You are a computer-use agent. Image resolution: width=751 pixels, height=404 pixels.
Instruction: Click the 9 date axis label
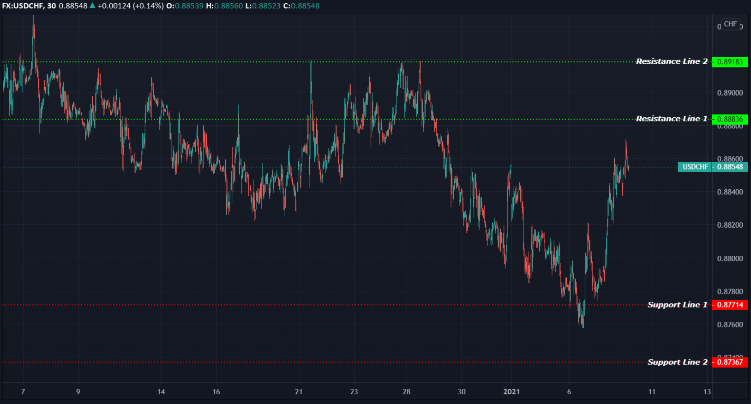[78, 392]
